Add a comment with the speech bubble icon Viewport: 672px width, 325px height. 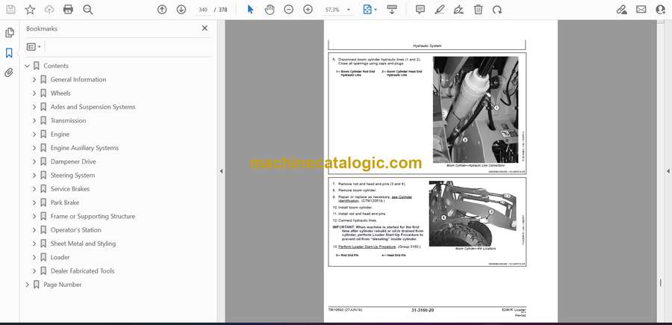click(x=420, y=10)
